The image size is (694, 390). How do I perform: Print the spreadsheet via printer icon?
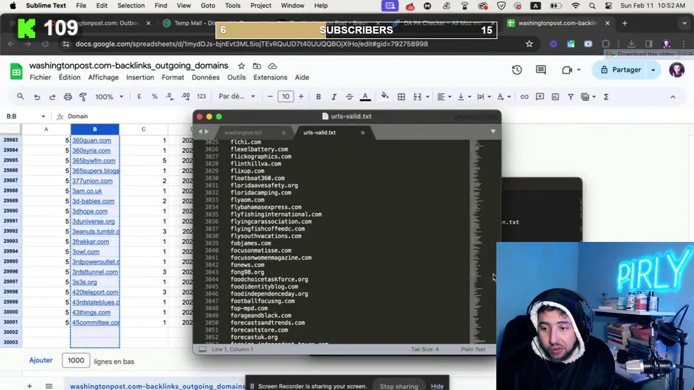click(68, 96)
